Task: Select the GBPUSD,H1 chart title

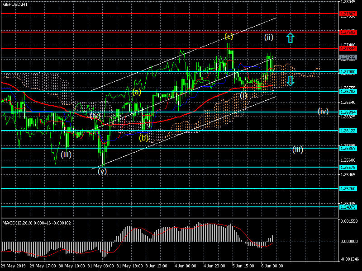Action: (15, 4)
